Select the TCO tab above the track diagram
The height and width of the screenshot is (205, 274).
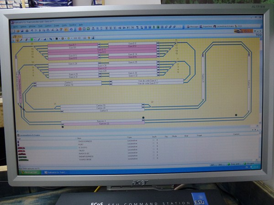(x=17, y=36)
